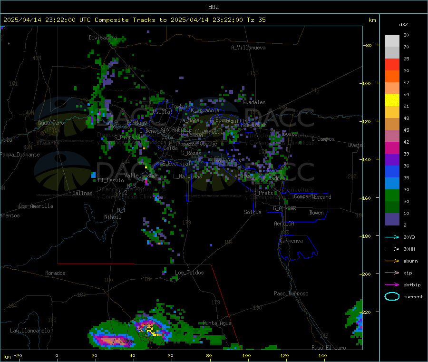Click the 'Morados' place label
This screenshot has width=428, height=362.
(x=55, y=273)
